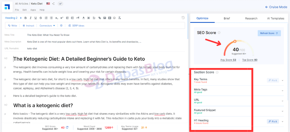Screen dimensions: 290x132
Task: Click the share icon beside Keto Diet
Action: [54, 4]
